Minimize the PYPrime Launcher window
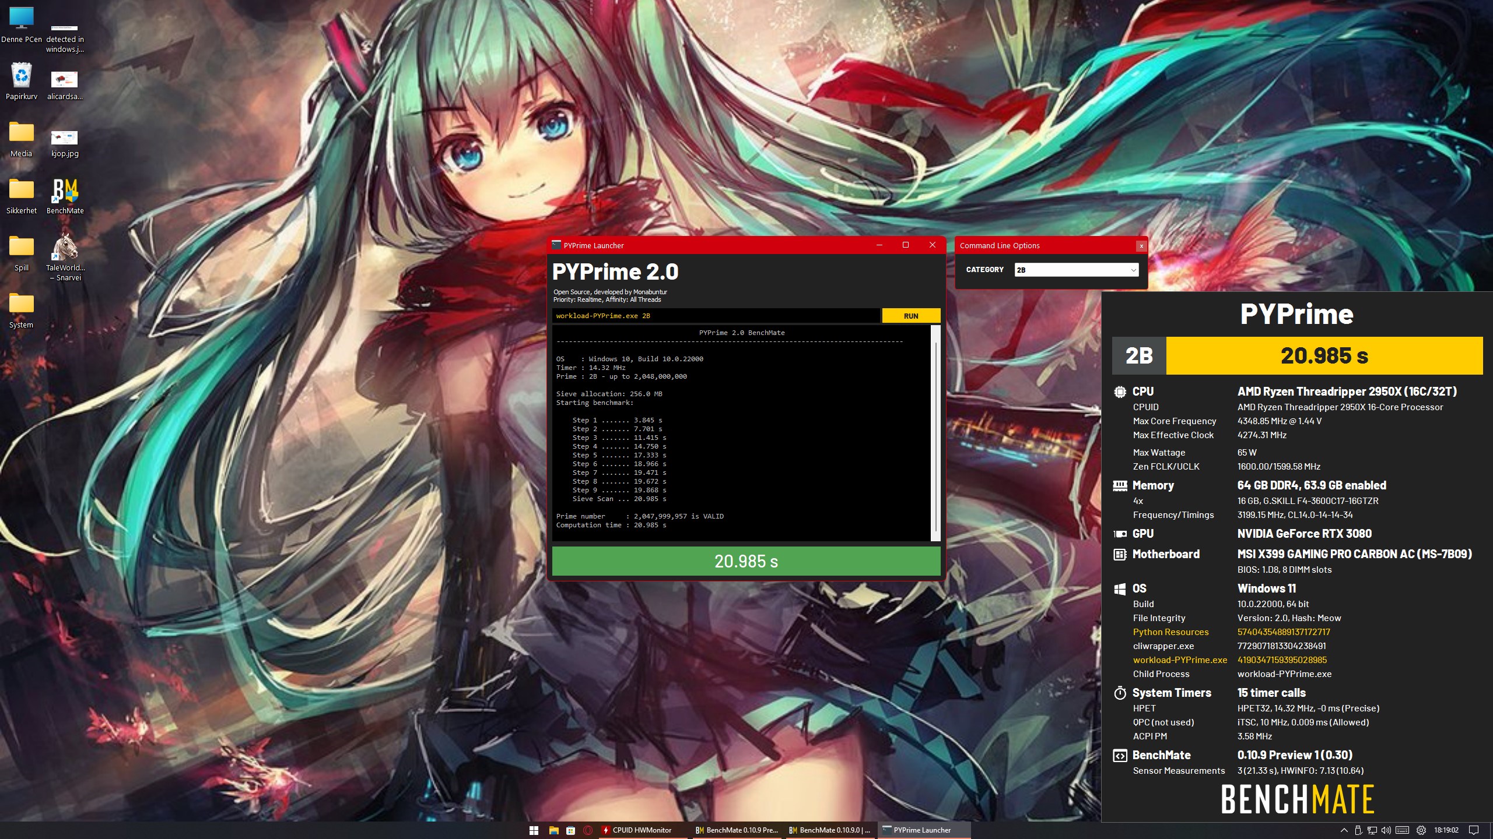 tap(879, 245)
